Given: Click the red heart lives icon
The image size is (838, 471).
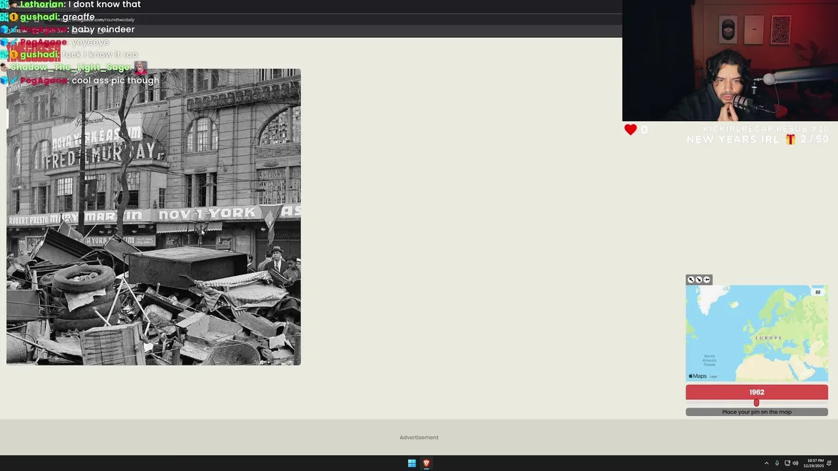Looking at the screenshot, I should pos(630,130).
